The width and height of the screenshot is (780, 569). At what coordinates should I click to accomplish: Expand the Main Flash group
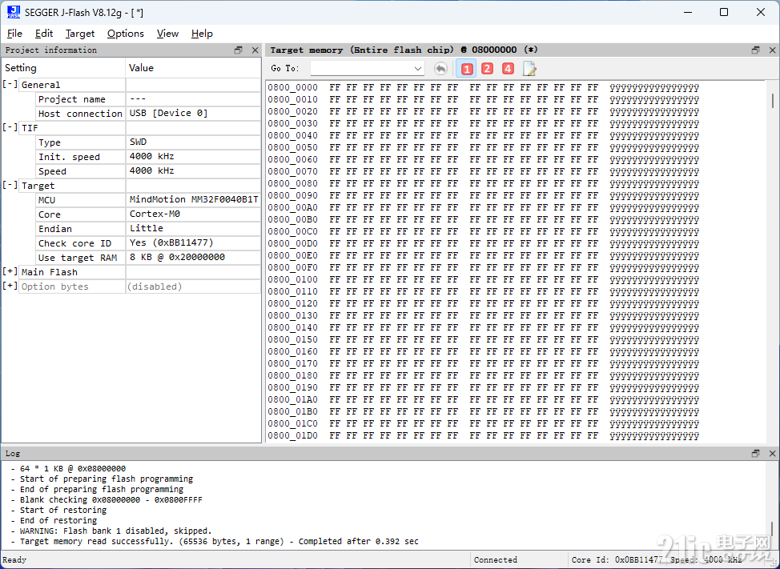[x=10, y=272]
